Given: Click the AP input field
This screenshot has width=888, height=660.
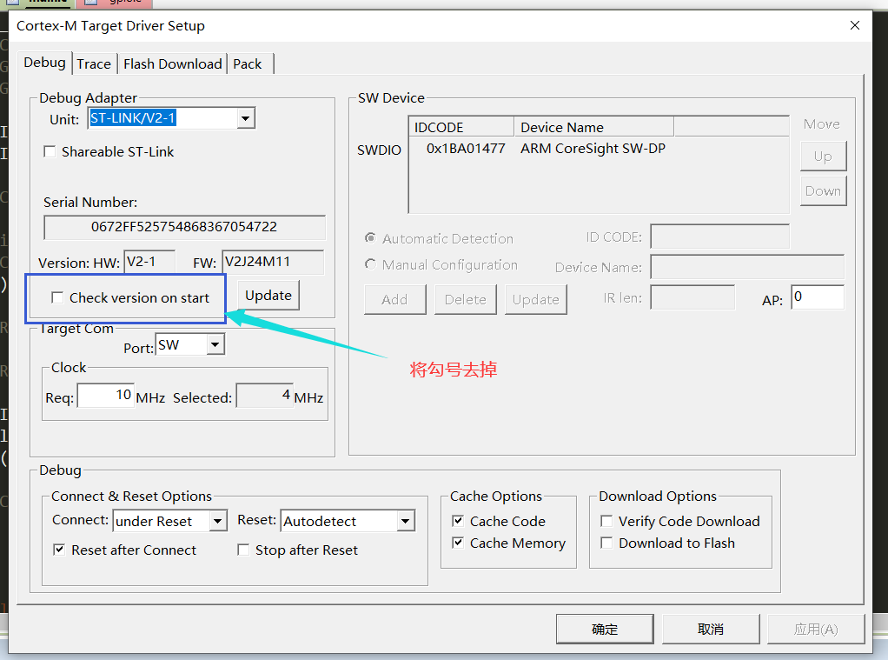Looking at the screenshot, I should point(818,297).
